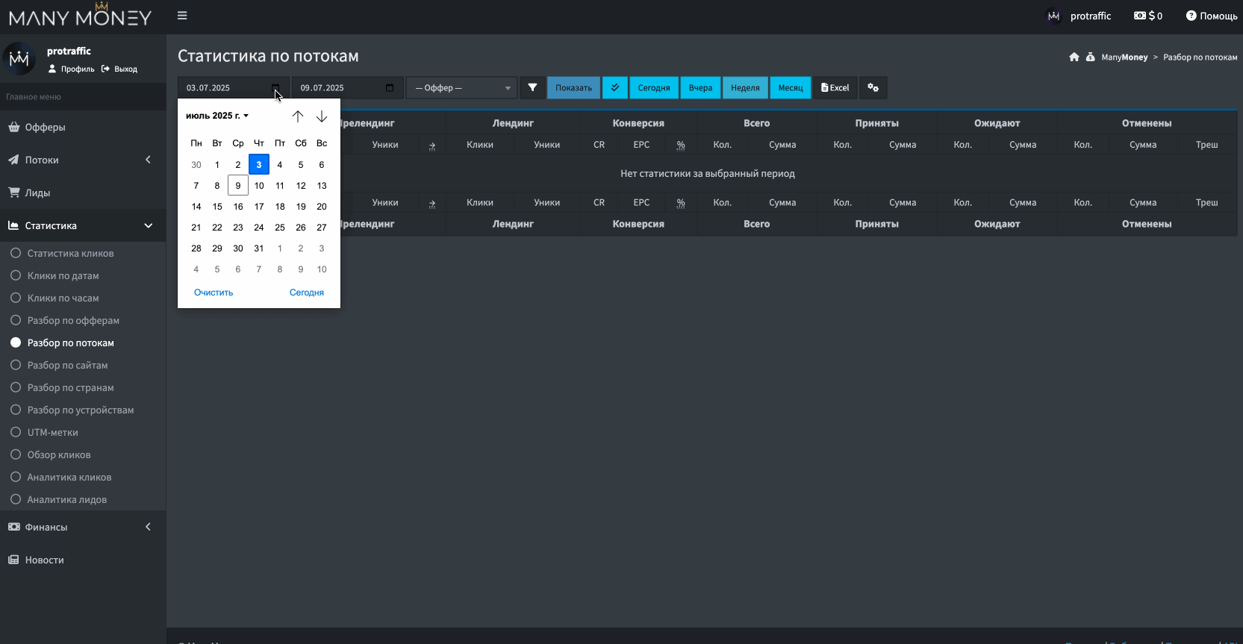
Task: Pick day 9 in calendar
Action: [238, 186]
